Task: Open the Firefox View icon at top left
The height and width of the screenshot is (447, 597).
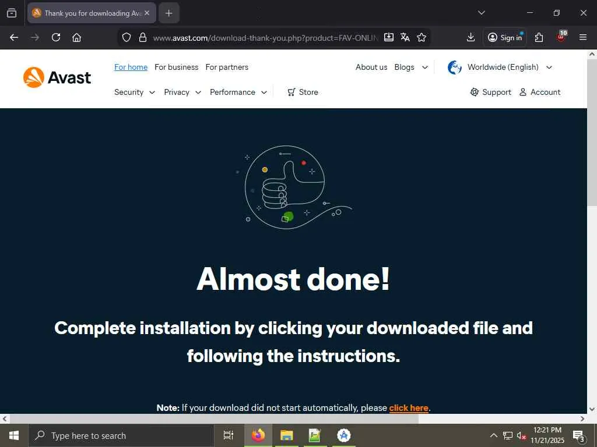Action: (12, 13)
